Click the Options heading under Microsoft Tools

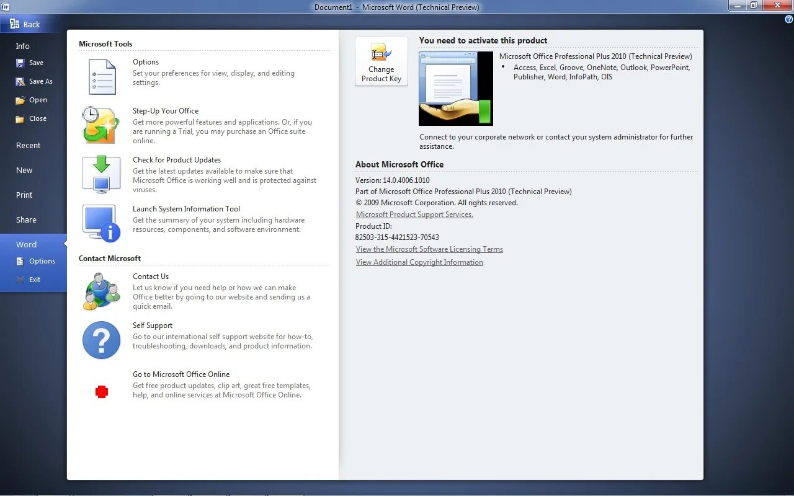point(146,62)
